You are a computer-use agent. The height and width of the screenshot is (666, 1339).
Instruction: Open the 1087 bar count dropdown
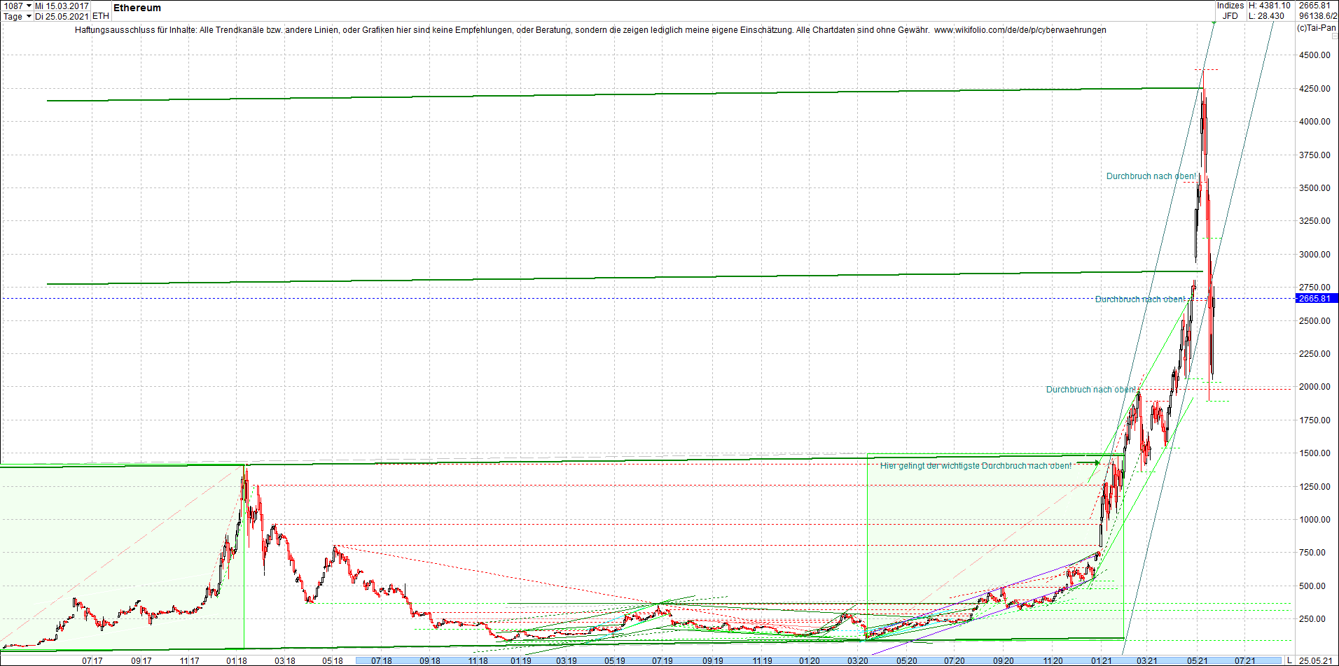[29, 6]
